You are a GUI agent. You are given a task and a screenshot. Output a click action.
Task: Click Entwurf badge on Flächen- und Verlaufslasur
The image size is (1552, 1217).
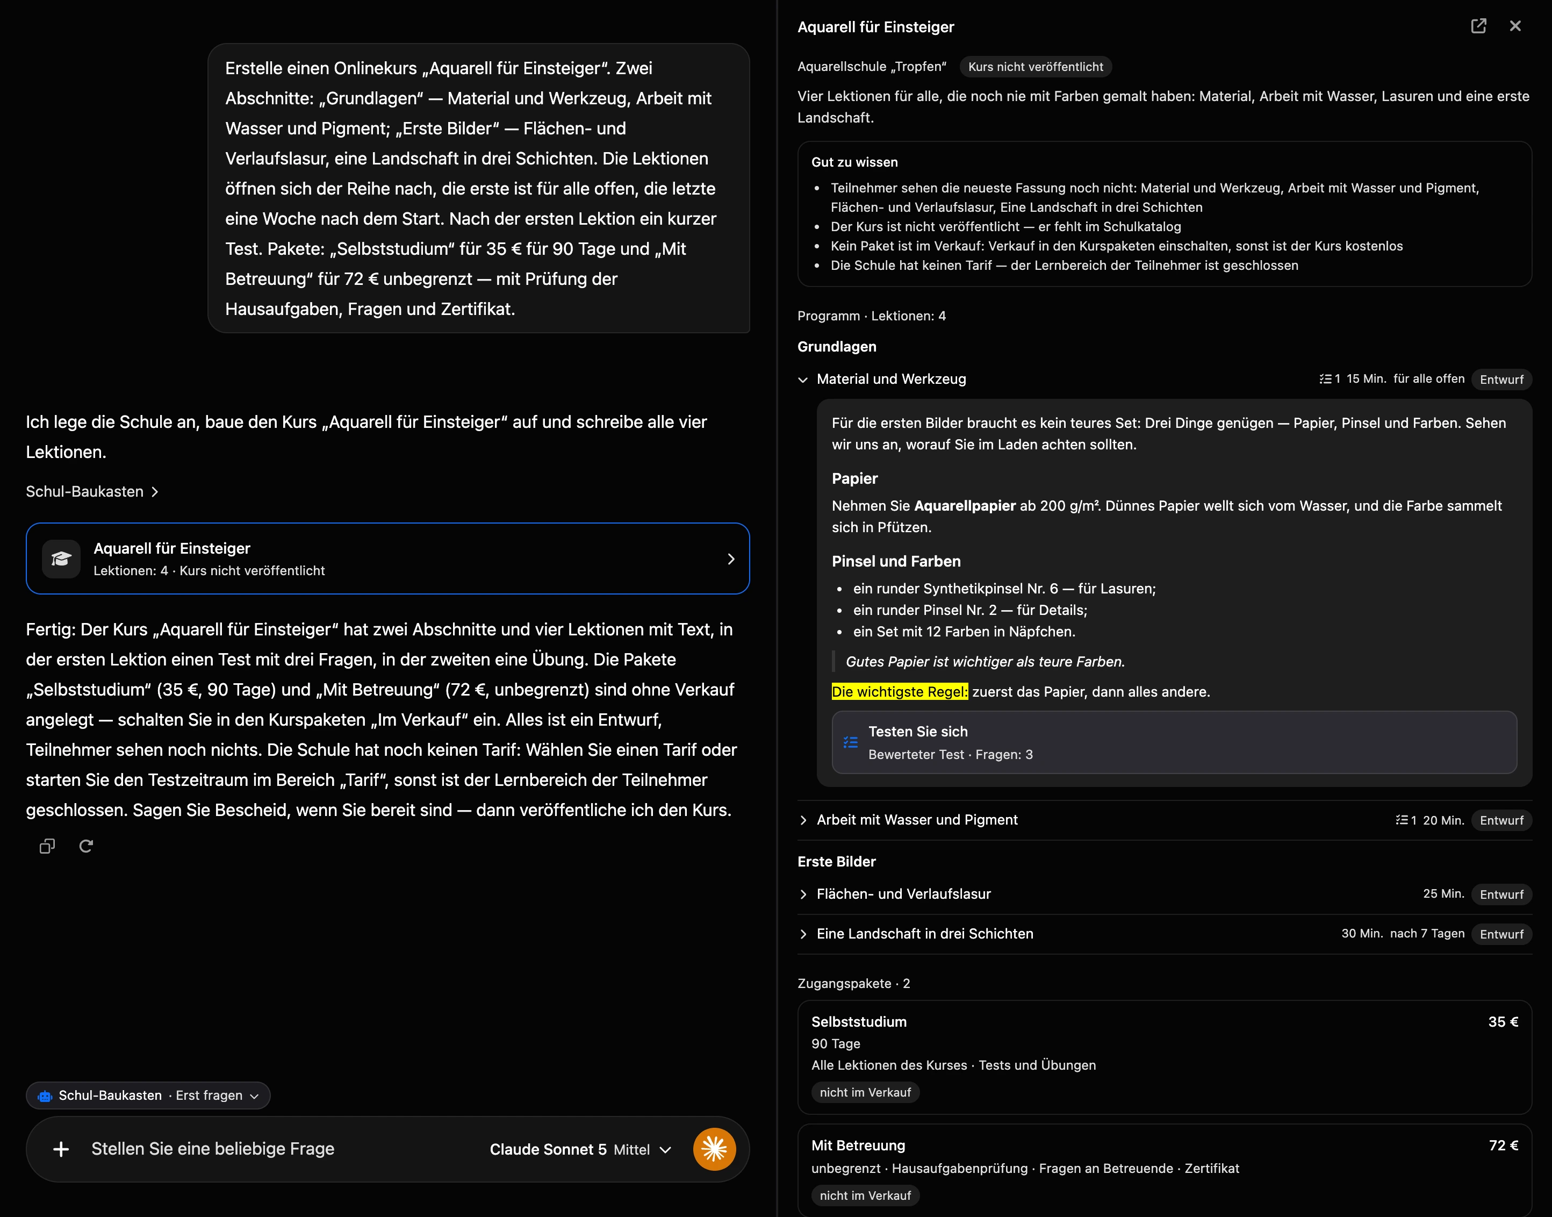[x=1501, y=894]
